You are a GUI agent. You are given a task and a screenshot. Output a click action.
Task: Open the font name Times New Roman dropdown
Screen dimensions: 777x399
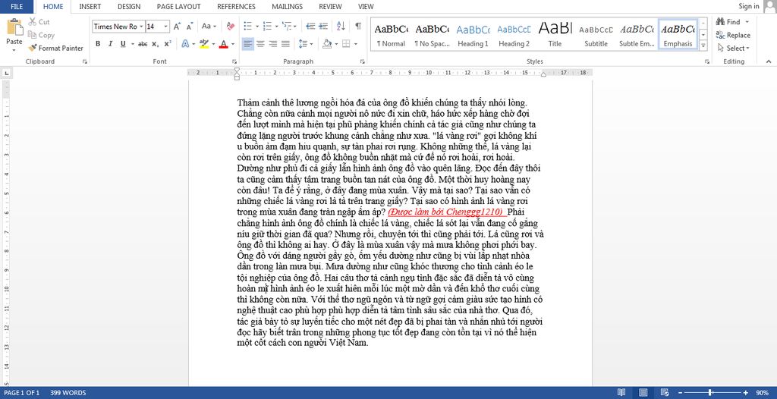(x=142, y=27)
